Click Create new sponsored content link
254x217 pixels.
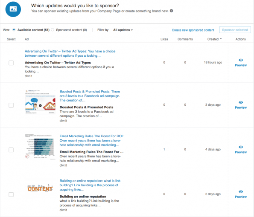(193, 30)
